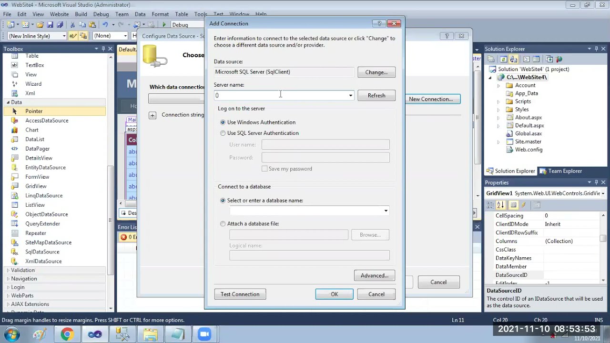Collapse the Data toolbox group
Screen dimensions: 610x343
pos(8,102)
